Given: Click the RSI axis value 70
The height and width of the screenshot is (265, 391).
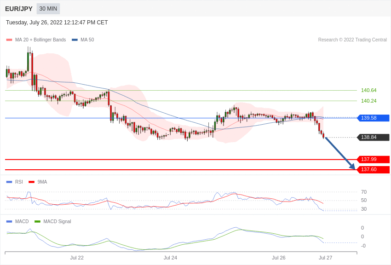Looking at the screenshot, I should tap(364, 192).
